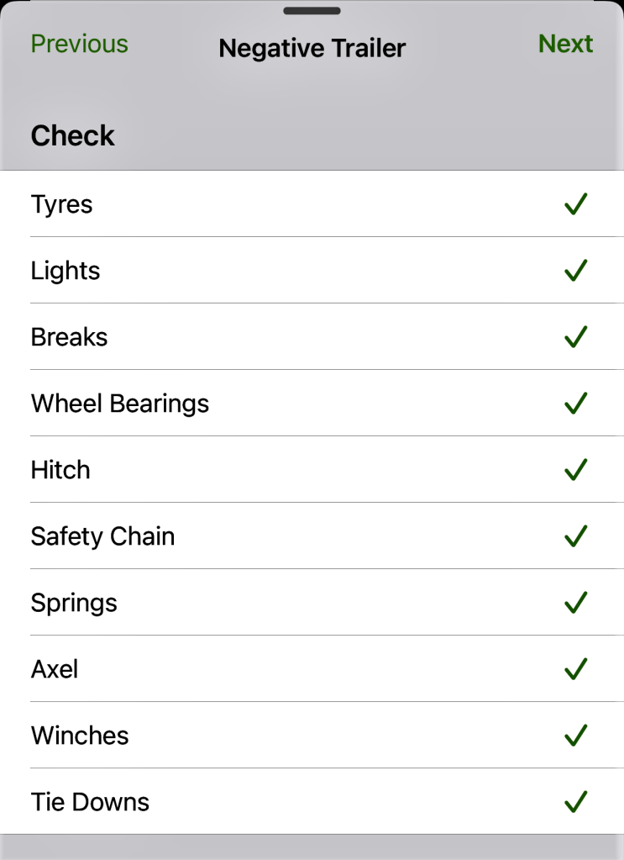Viewport: 624px width, 860px height.
Task: Toggle the Breaks checkmark icon
Action: (575, 337)
